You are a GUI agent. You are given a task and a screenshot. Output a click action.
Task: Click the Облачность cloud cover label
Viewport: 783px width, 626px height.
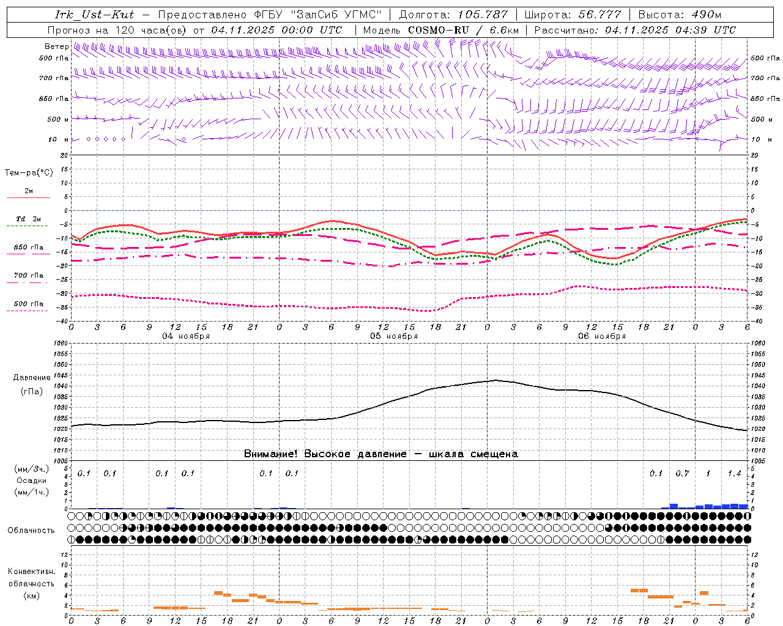point(31,531)
